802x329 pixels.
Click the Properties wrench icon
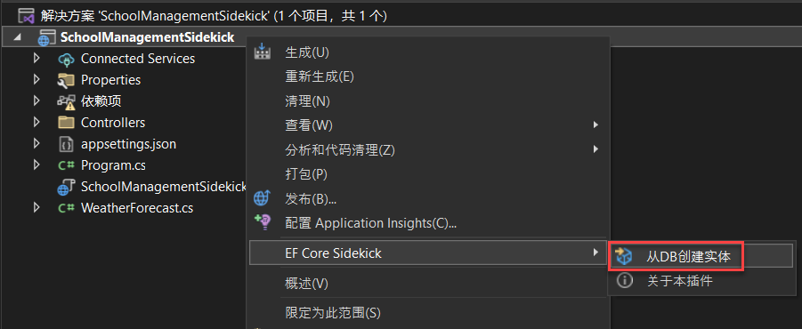(x=66, y=80)
